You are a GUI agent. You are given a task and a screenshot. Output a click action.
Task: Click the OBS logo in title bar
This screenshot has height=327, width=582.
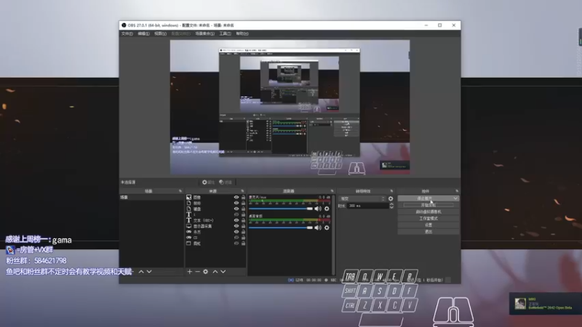coord(124,25)
